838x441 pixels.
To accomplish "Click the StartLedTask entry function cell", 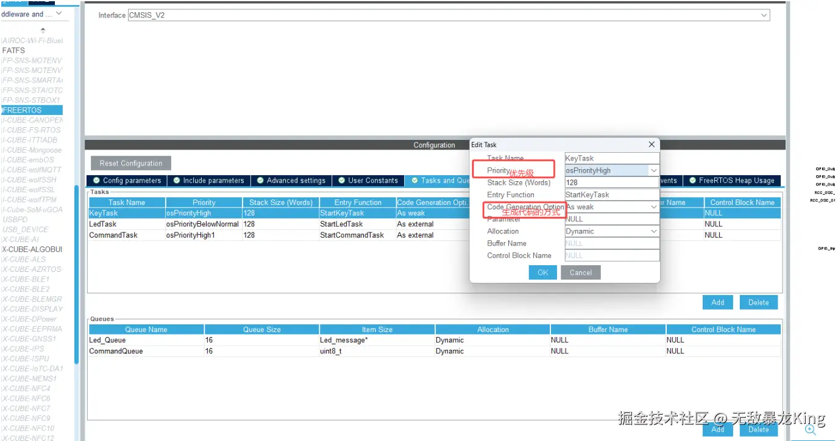I will (357, 224).
